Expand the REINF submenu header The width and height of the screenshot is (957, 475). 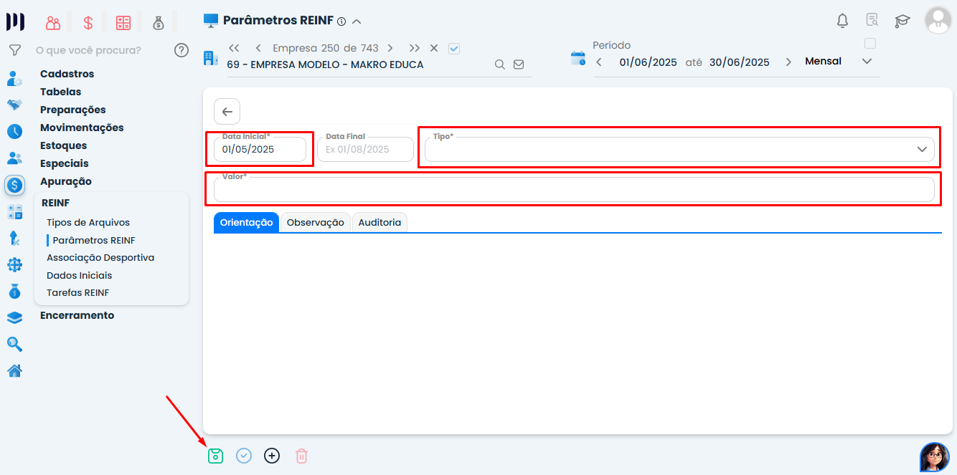(x=55, y=203)
